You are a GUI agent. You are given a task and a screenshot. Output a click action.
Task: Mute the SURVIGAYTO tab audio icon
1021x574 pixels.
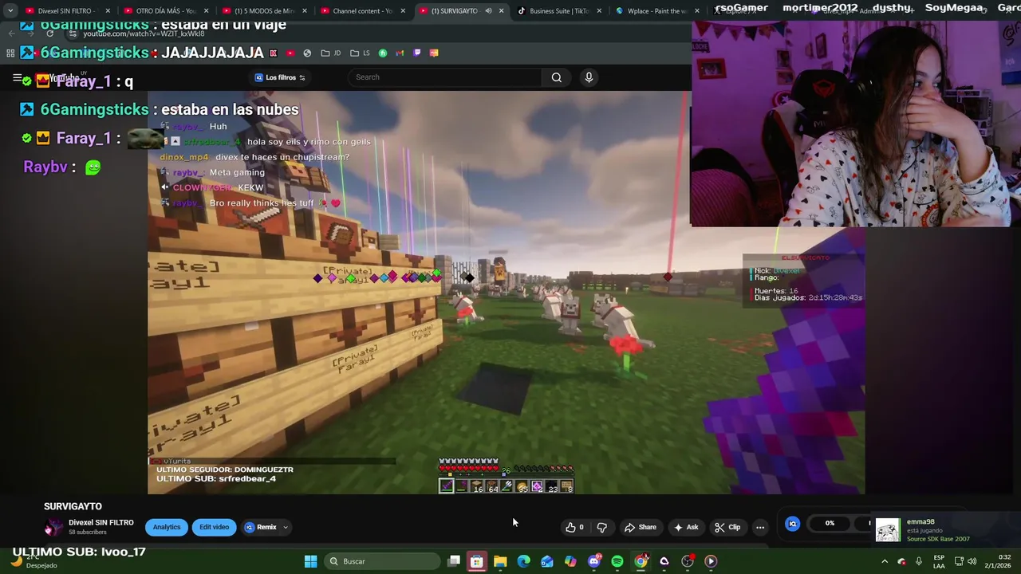tap(488, 11)
